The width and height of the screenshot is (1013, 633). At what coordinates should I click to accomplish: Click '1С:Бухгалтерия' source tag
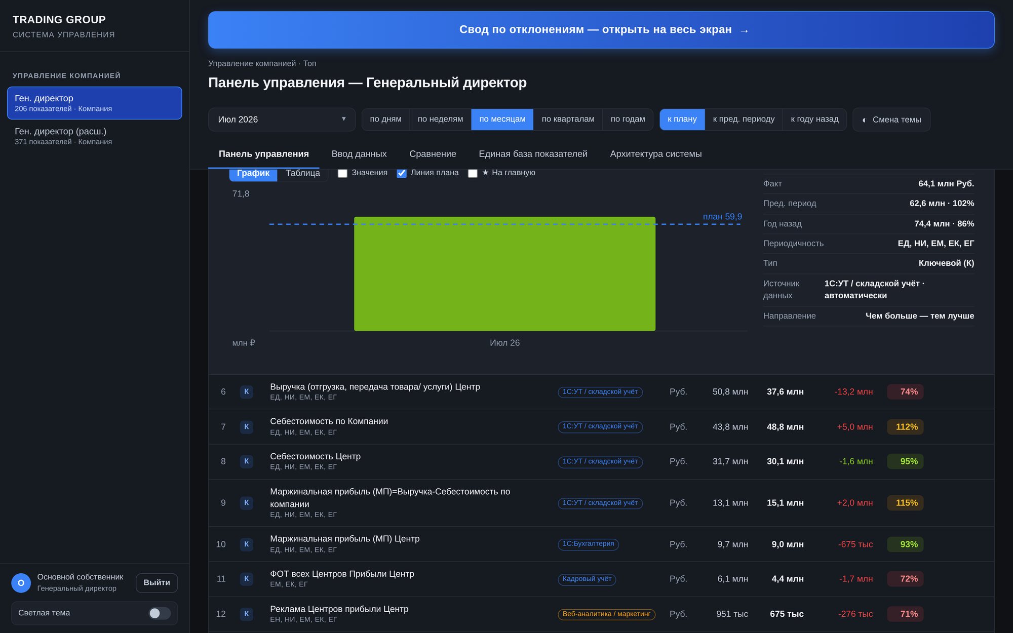click(588, 544)
